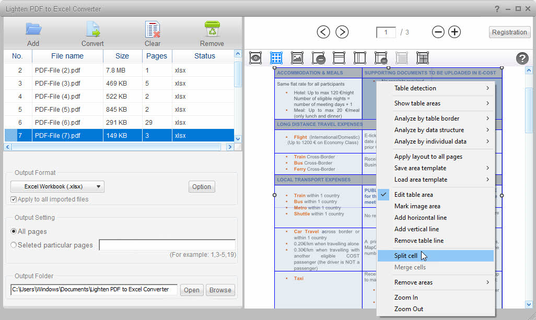The width and height of the screenshot is (536, 320).
Task: Click the Remove recycle bin icon
Action: click(x=212, y=29)
